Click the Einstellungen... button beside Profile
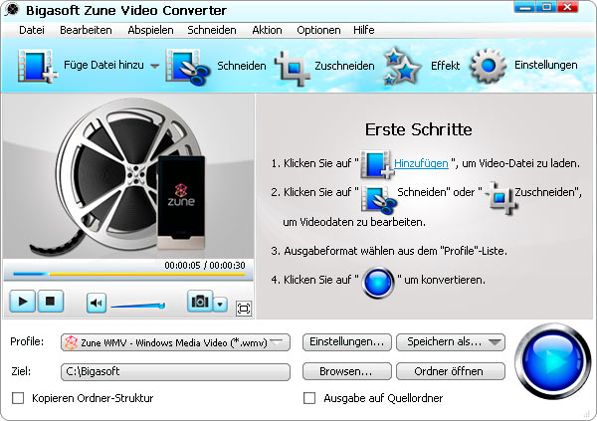 (x=347, y=341)
